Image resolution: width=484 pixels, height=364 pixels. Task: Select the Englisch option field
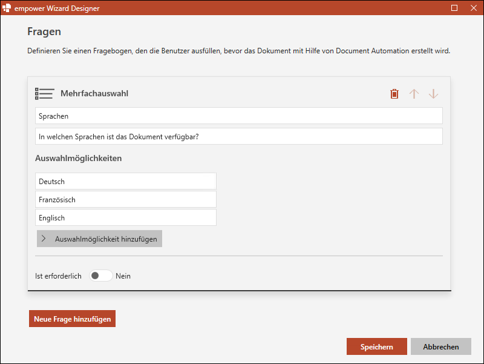pos(126,217)
